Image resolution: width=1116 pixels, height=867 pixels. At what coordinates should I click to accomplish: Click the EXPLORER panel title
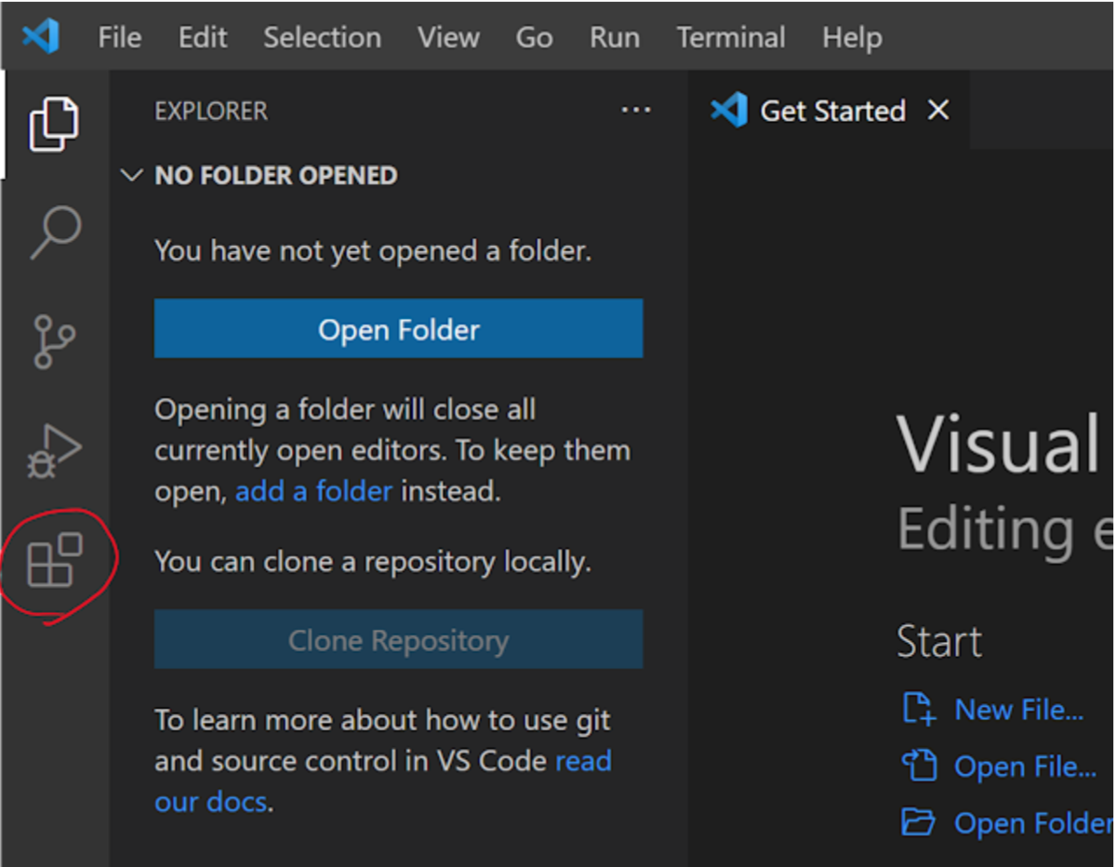(x=211, y=111)
